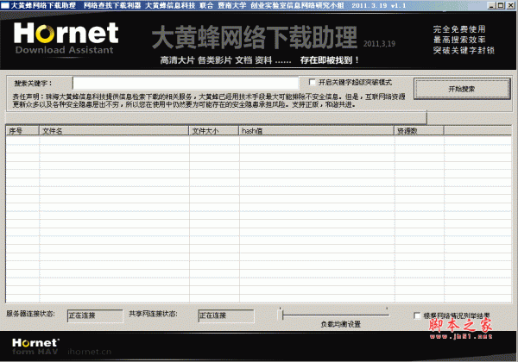Click the window system menu icon
Image resolution: width=518 pixels, height=362 pixels.
coord(4,5)
